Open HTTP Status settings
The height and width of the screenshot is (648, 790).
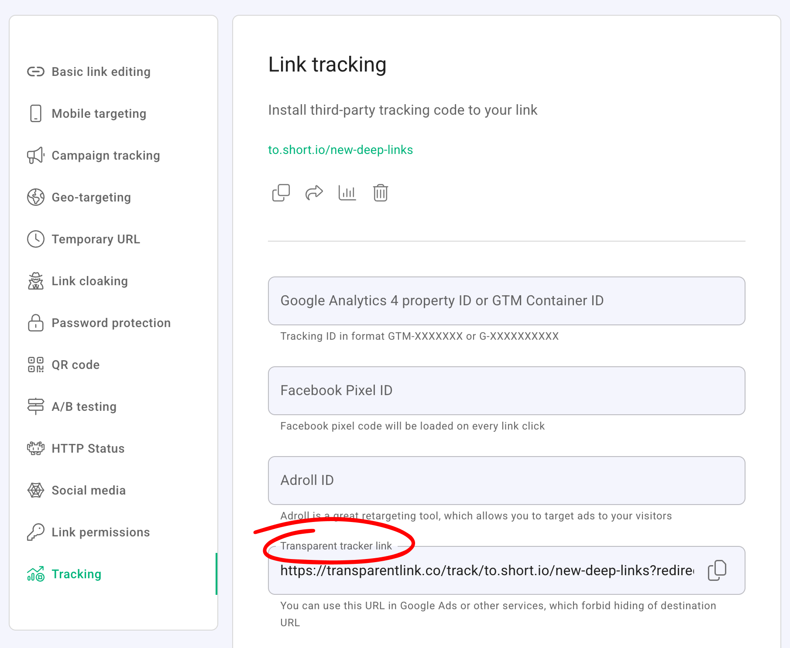coord(88,448)
